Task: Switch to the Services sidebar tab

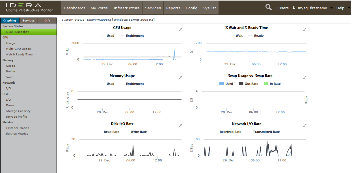Action: coord(29,21)
